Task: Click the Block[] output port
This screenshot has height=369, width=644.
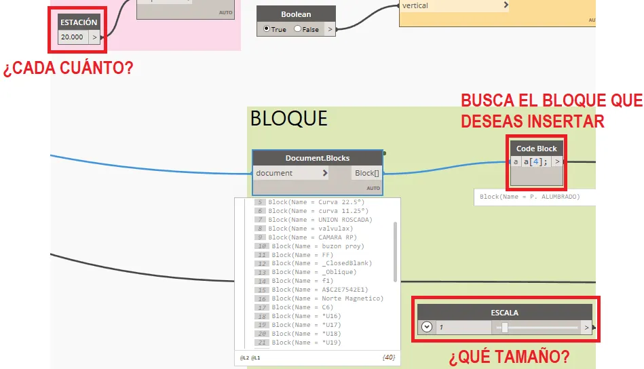Action: point(366,173)
